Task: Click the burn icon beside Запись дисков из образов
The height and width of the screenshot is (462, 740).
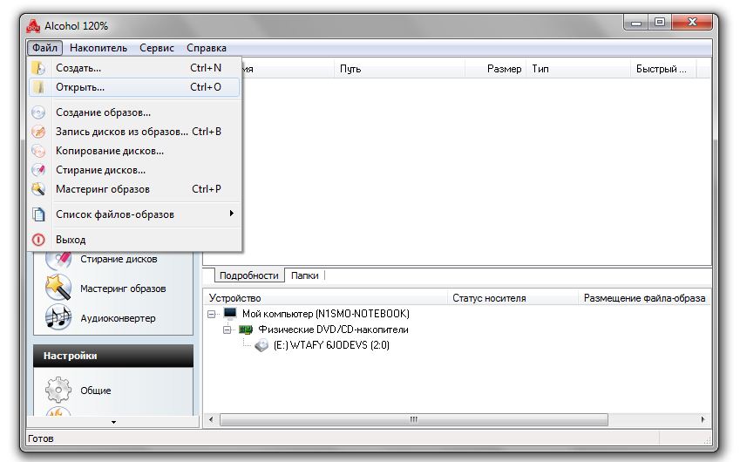Action: 38,132
